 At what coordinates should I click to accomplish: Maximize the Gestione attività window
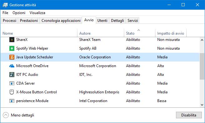(x=183, y=5)
